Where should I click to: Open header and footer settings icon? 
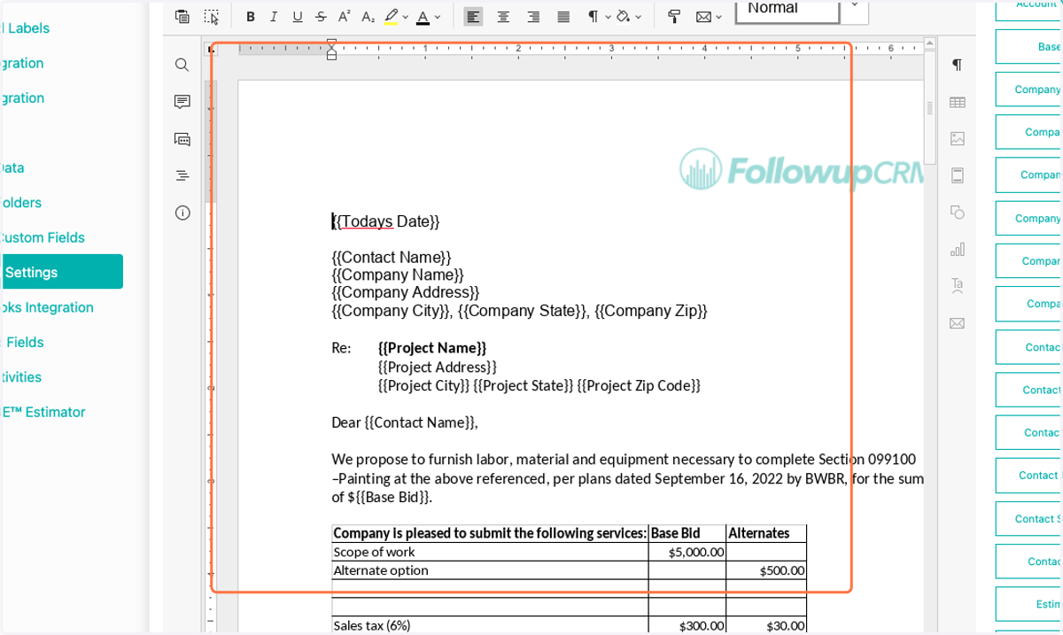(x=957, y=175)
